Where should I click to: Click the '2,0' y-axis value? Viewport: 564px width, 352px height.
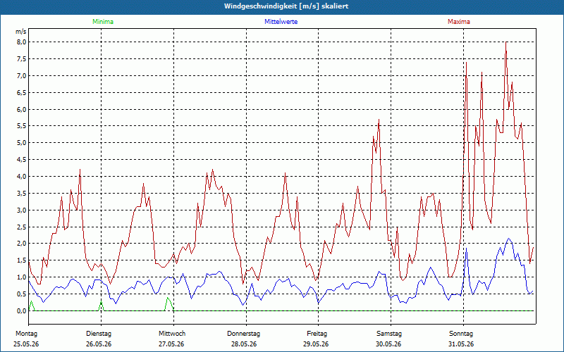(x=22, y=244)
